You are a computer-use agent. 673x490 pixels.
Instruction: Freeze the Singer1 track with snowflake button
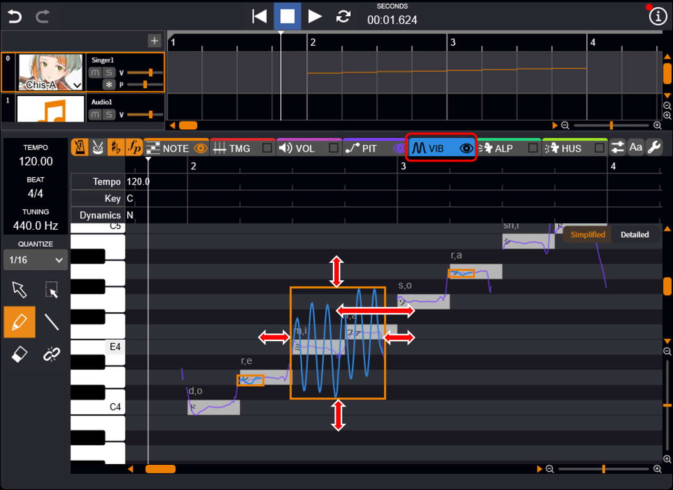[109, 85]
